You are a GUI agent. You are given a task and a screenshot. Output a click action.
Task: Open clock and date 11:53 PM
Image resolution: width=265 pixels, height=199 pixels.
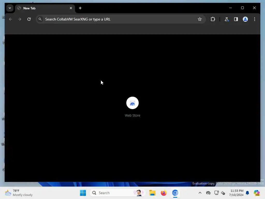tap(236, 193)
